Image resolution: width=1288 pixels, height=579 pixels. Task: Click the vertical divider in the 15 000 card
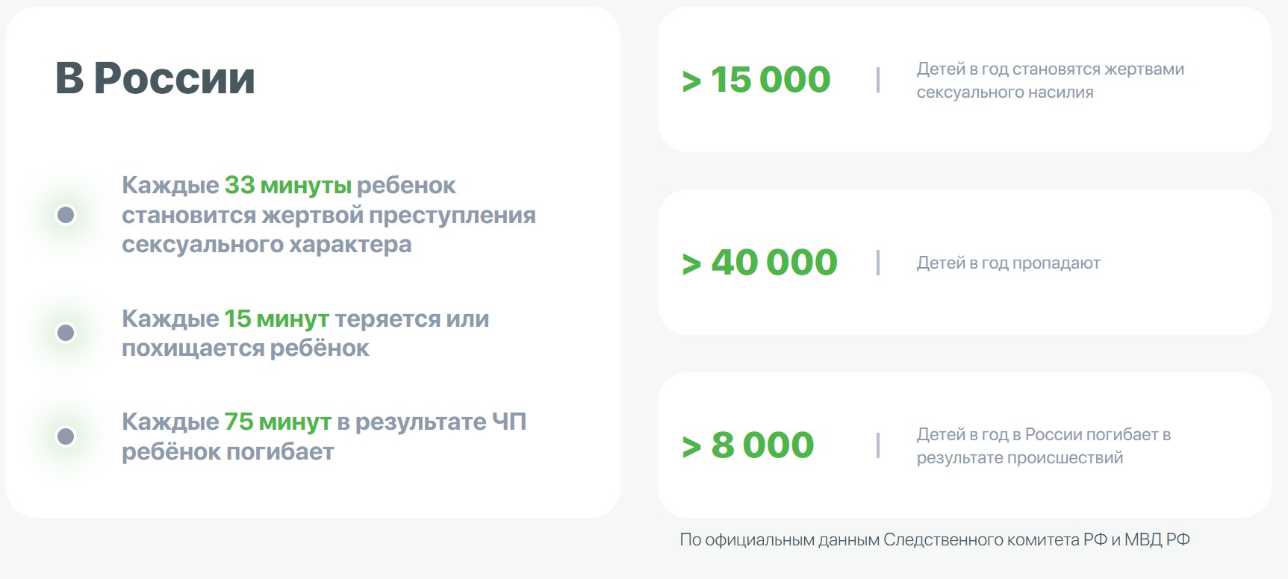pyautogui.click(x=878, y=80)
